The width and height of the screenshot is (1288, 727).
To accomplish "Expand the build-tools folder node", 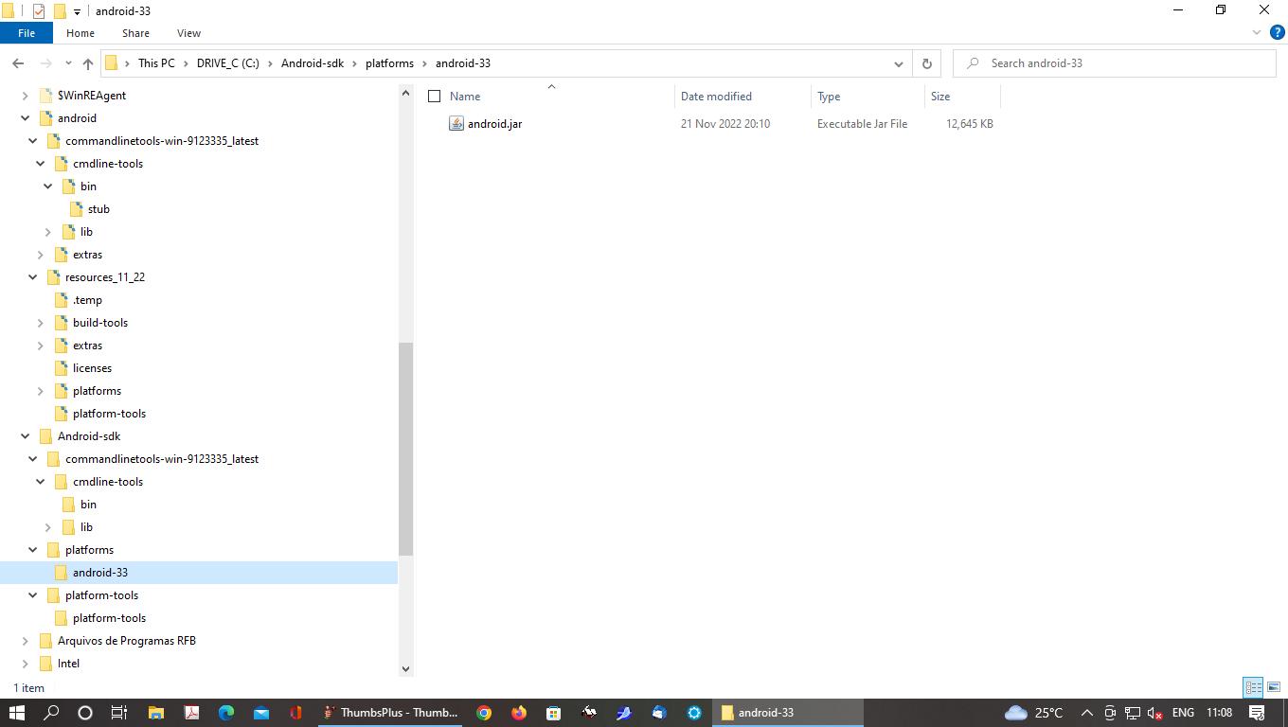I will coord(41,323).
